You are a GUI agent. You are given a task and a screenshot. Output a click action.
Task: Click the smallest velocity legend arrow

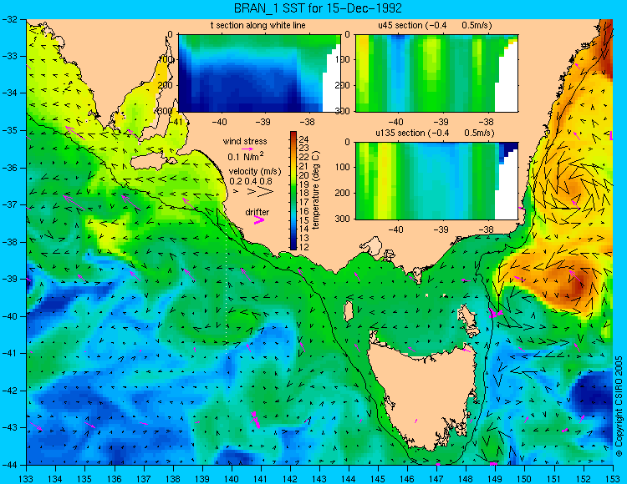pos(236,192)
